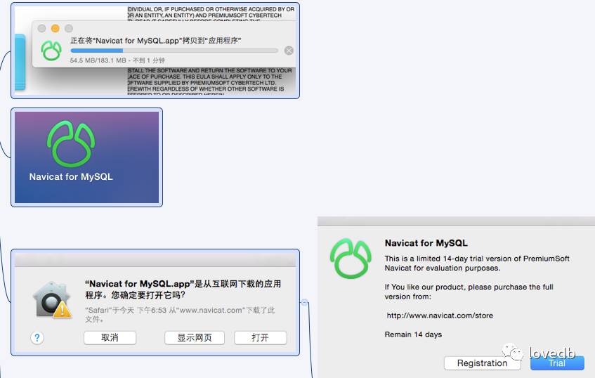The height and width of the screenshot is (378, 595).
Task: Click the Gatekeeper security warning icon
Action: click(52, 300)
